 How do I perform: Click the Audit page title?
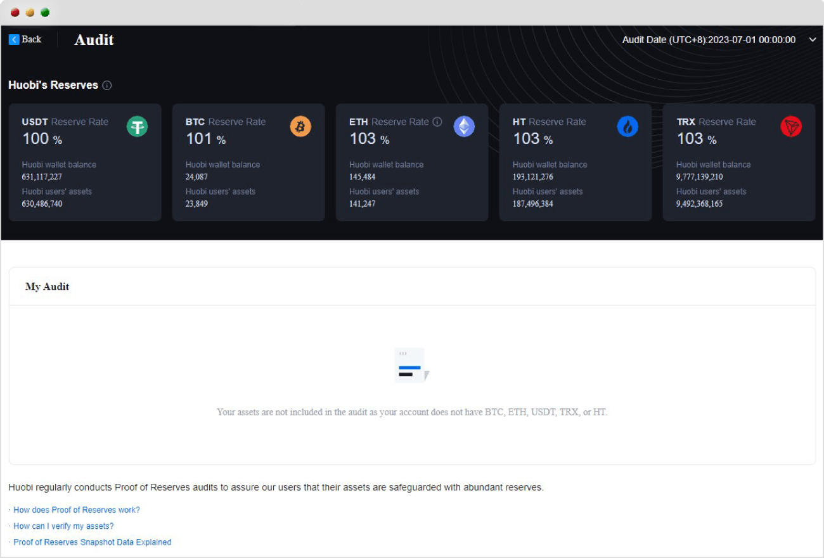[94, 40]
